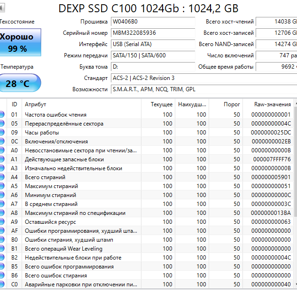Click the features field S.M.A.R.T., APM, NCQ
Image resolution: width=297 pixels, height=292 pixels.
pyautogui.click(x=204, y=89)
